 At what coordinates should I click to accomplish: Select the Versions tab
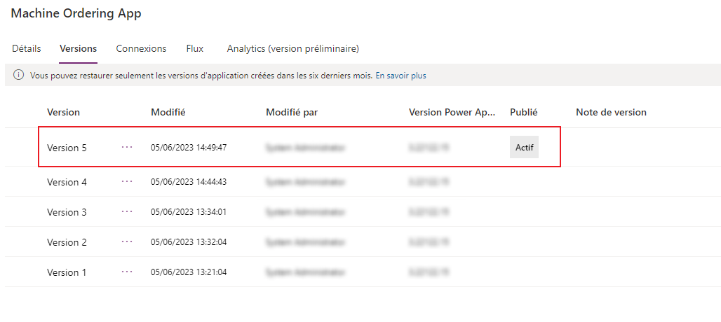[x=78, y=48]
